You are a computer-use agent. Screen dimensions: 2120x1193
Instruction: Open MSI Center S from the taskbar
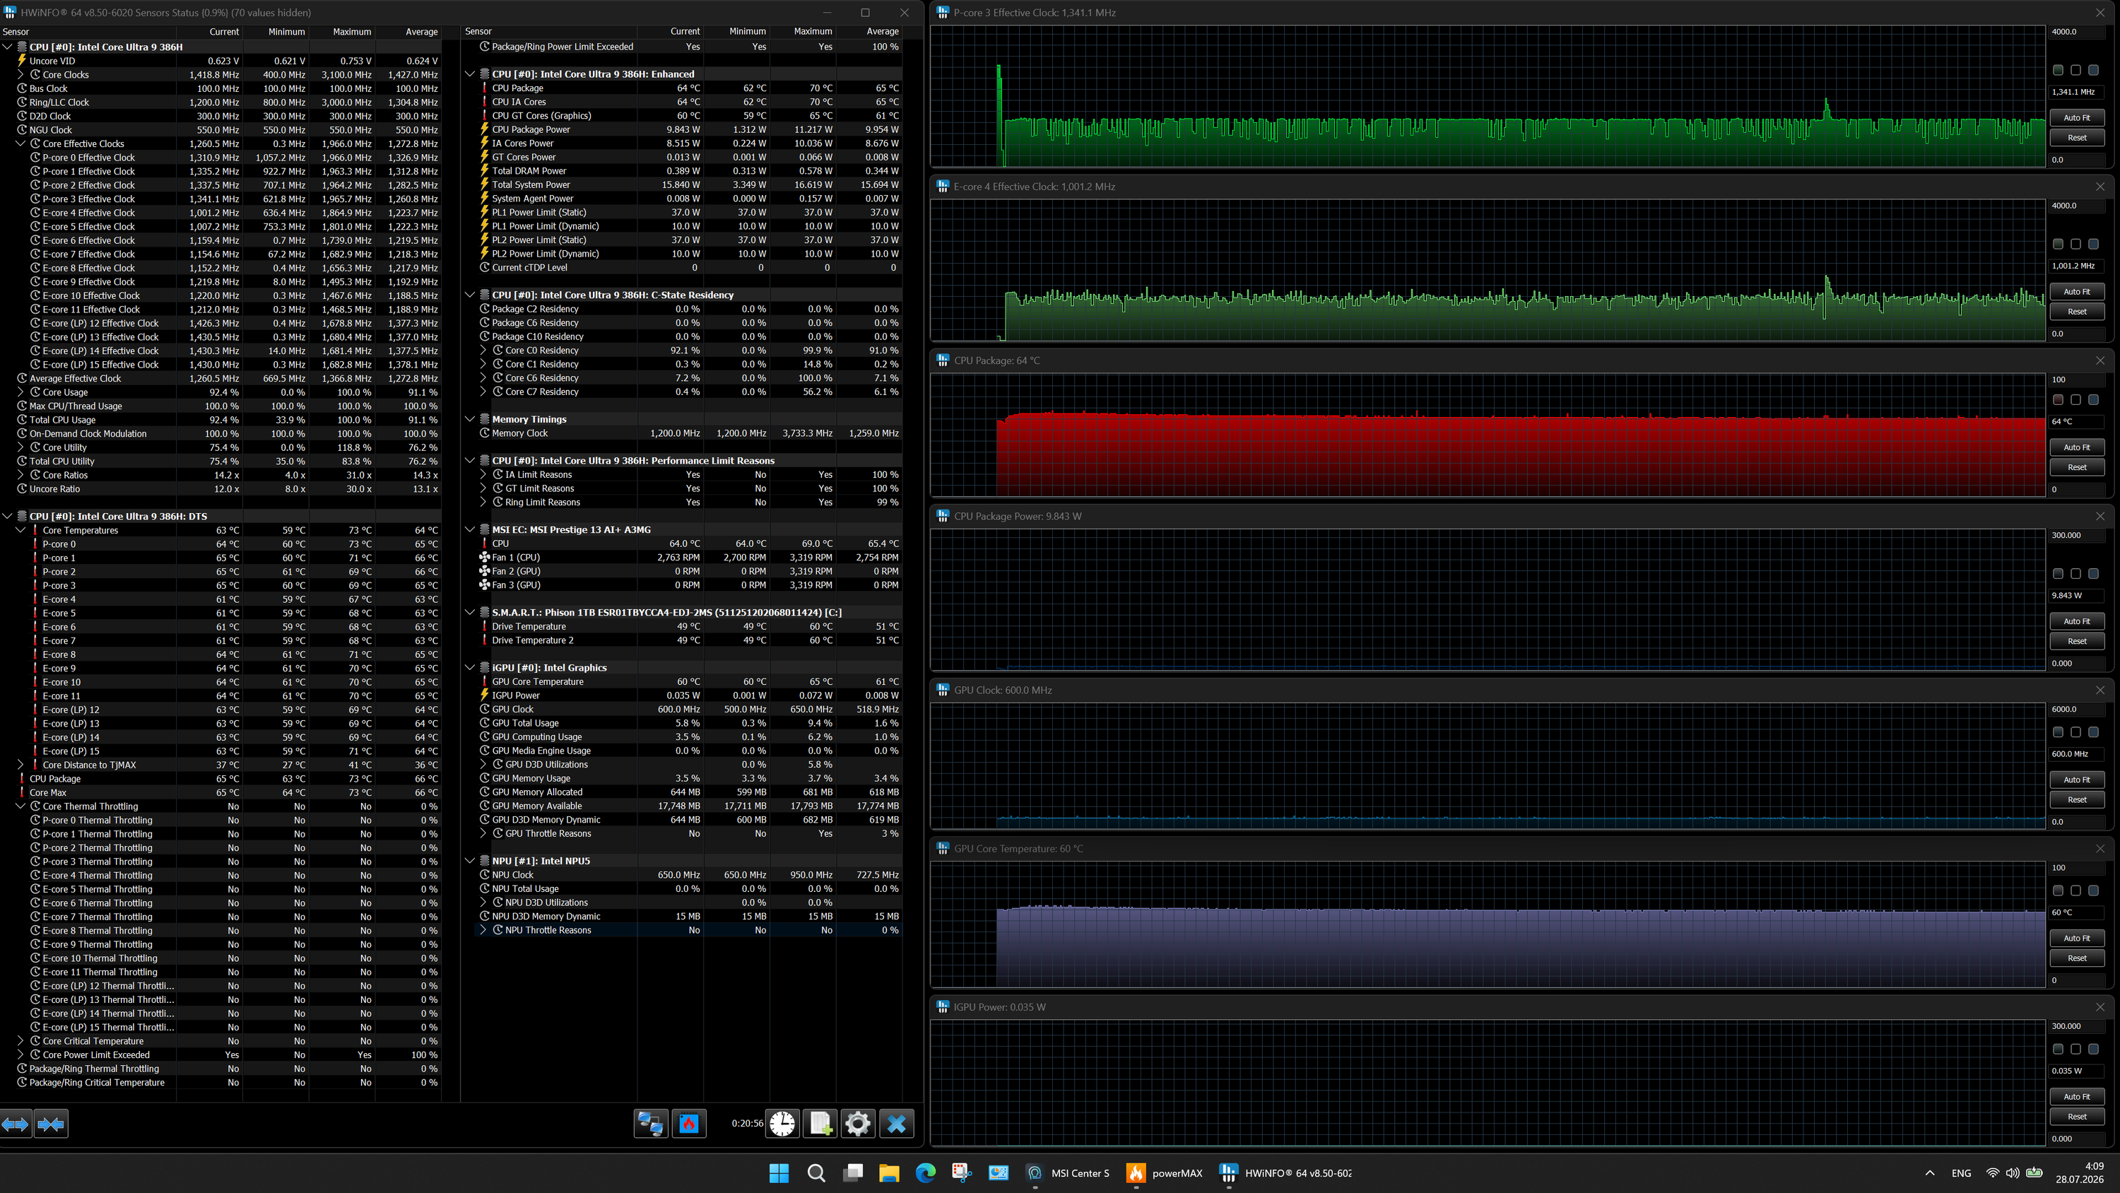point(1067,1173)
